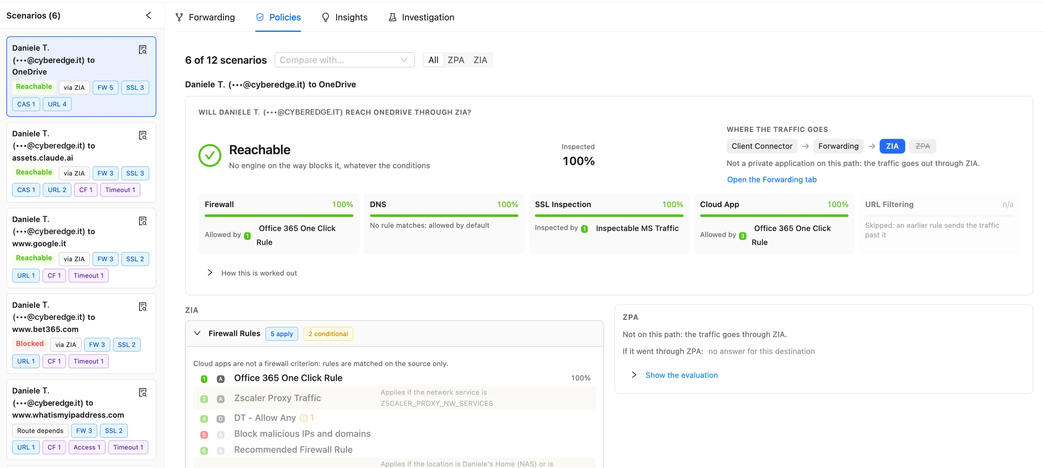Click the A action badge on Office 365 One Click Rule row
Viewport: 1043px width, 468px height.
point(220,379)
